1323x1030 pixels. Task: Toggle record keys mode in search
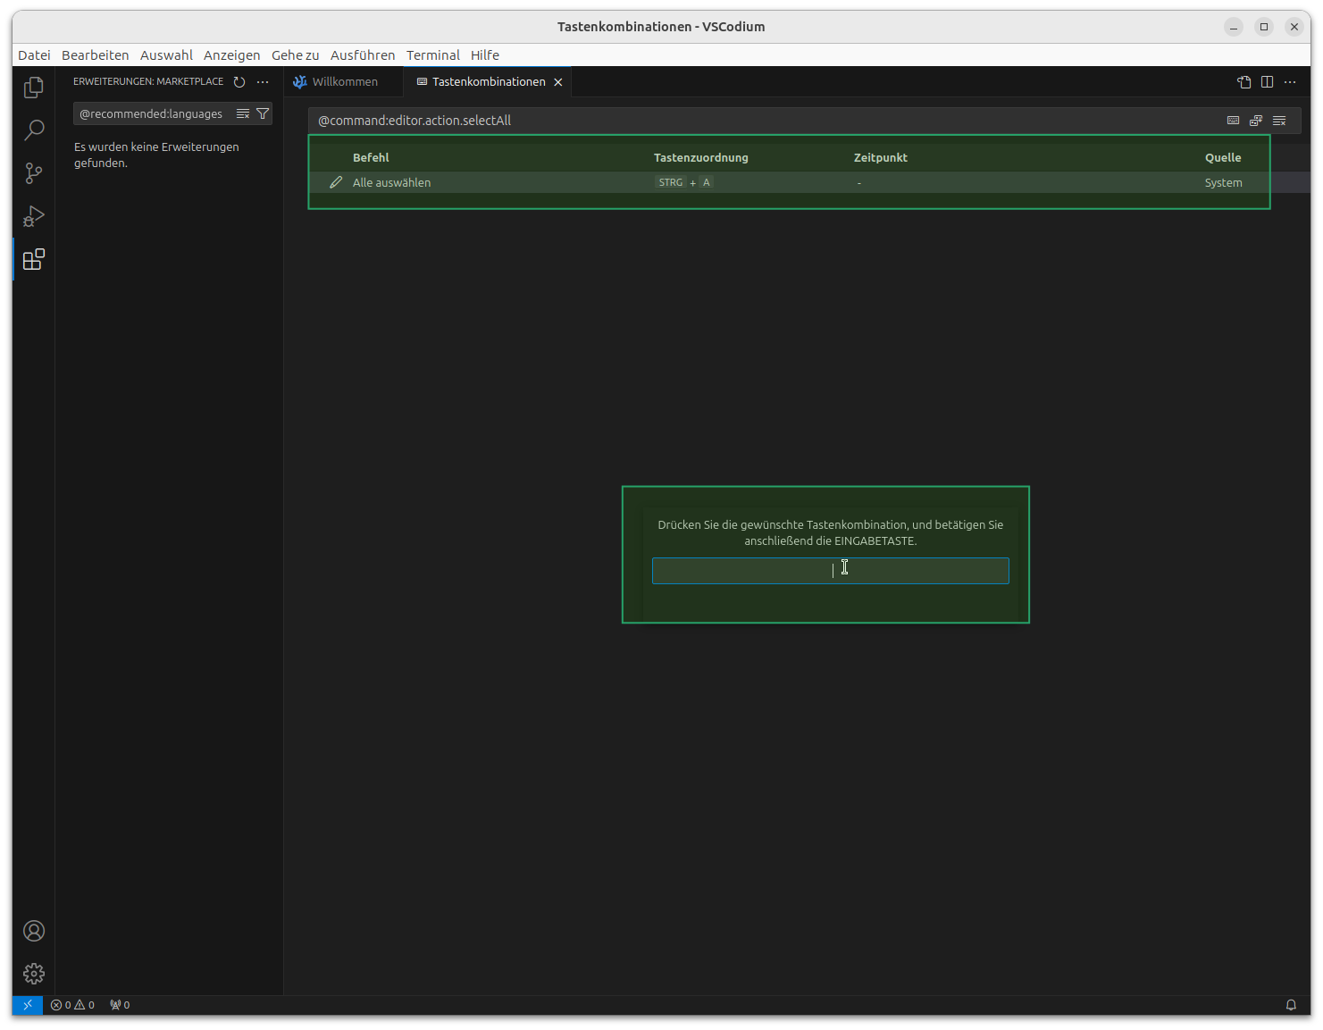1233,121
